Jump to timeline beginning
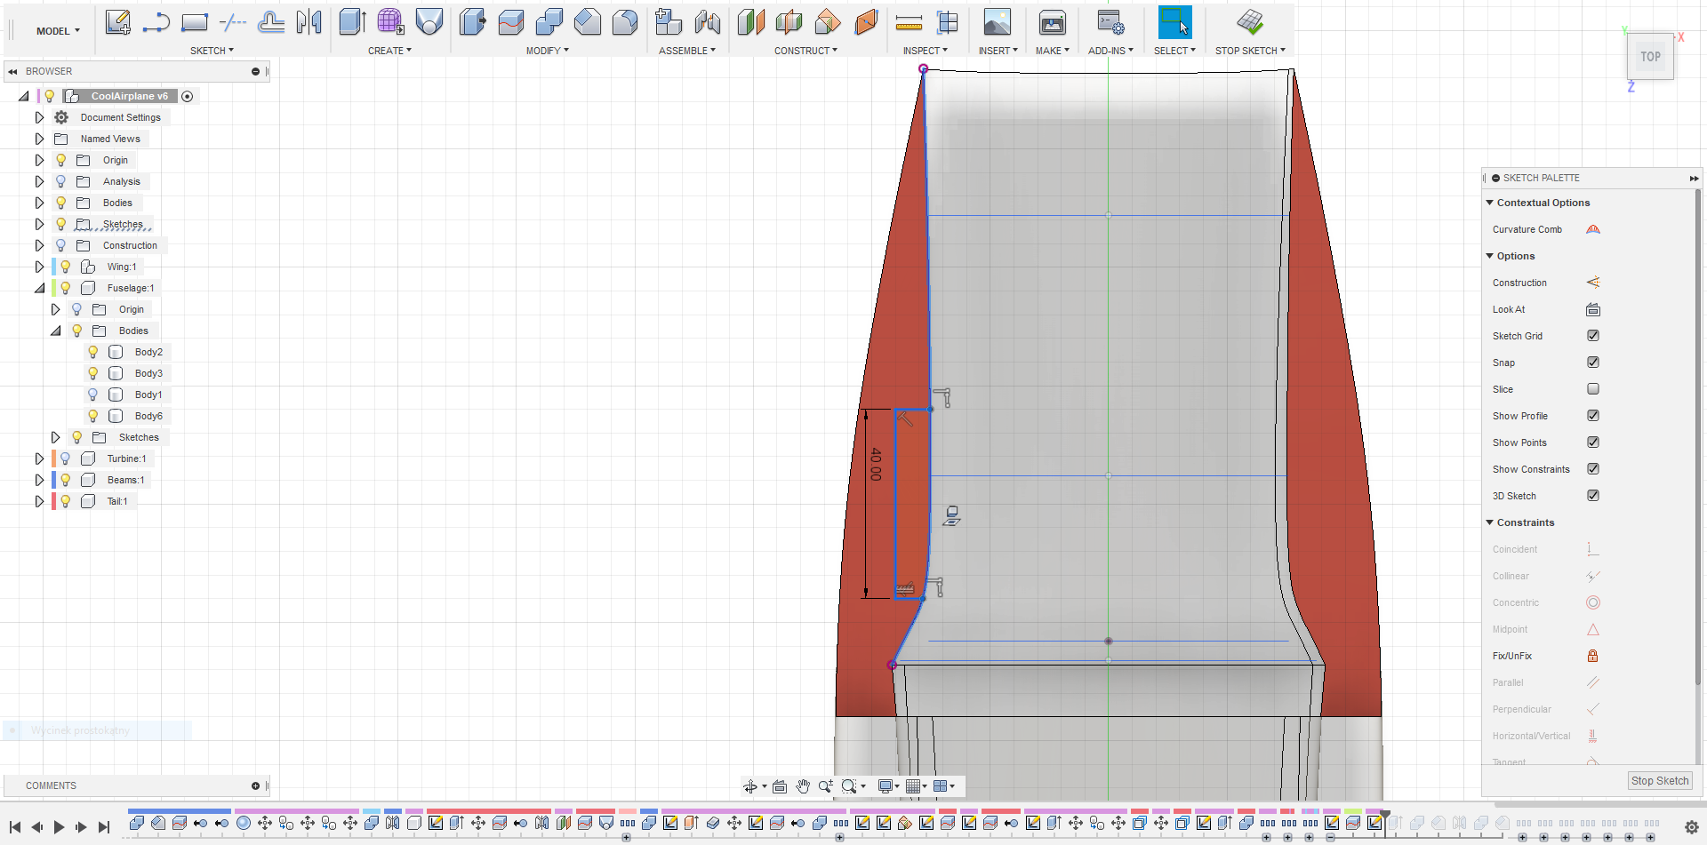The image size is (1707, 845). click(14, 827)
